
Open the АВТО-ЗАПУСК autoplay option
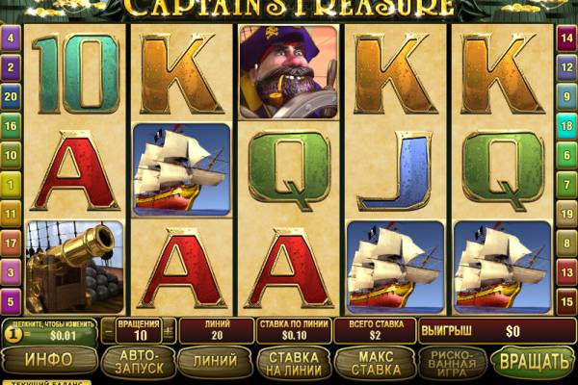click(x=139, y=362)
